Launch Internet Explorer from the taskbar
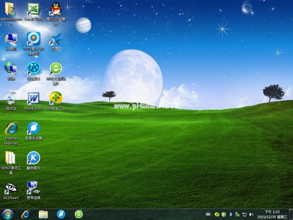Image resolution: width=293 pixels, height=220 pixels. [x=25, y=215]
